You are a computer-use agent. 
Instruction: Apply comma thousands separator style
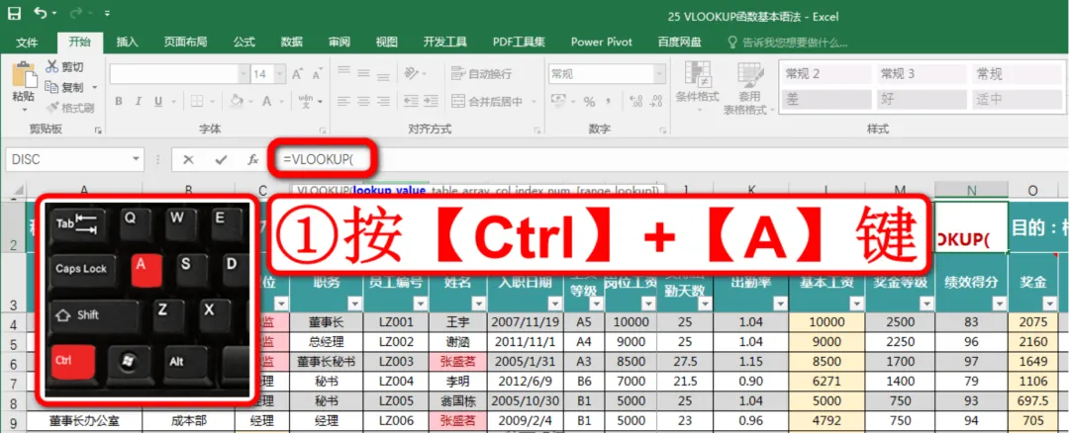click(609, 102)
